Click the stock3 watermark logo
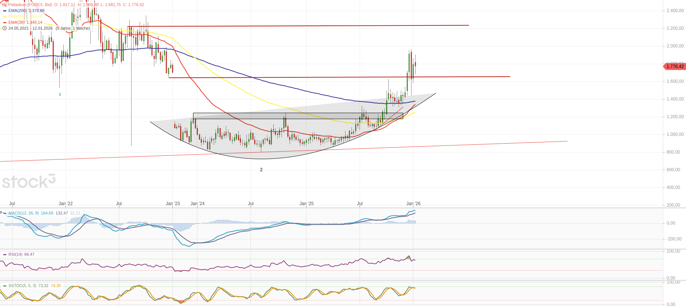Screen dimensions: 686x306 [29, 181]
